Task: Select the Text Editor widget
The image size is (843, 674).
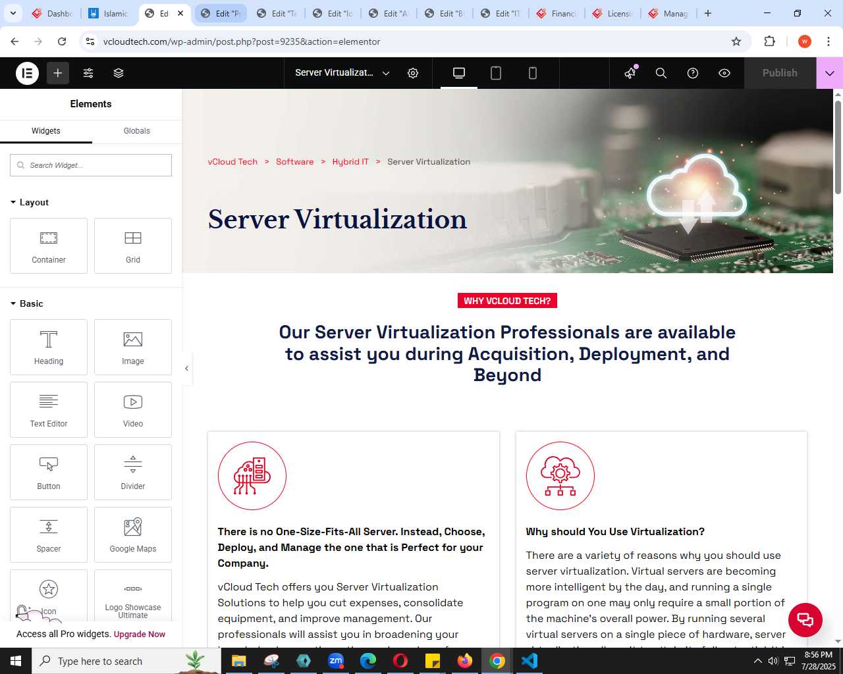Action: coord(49,409)
